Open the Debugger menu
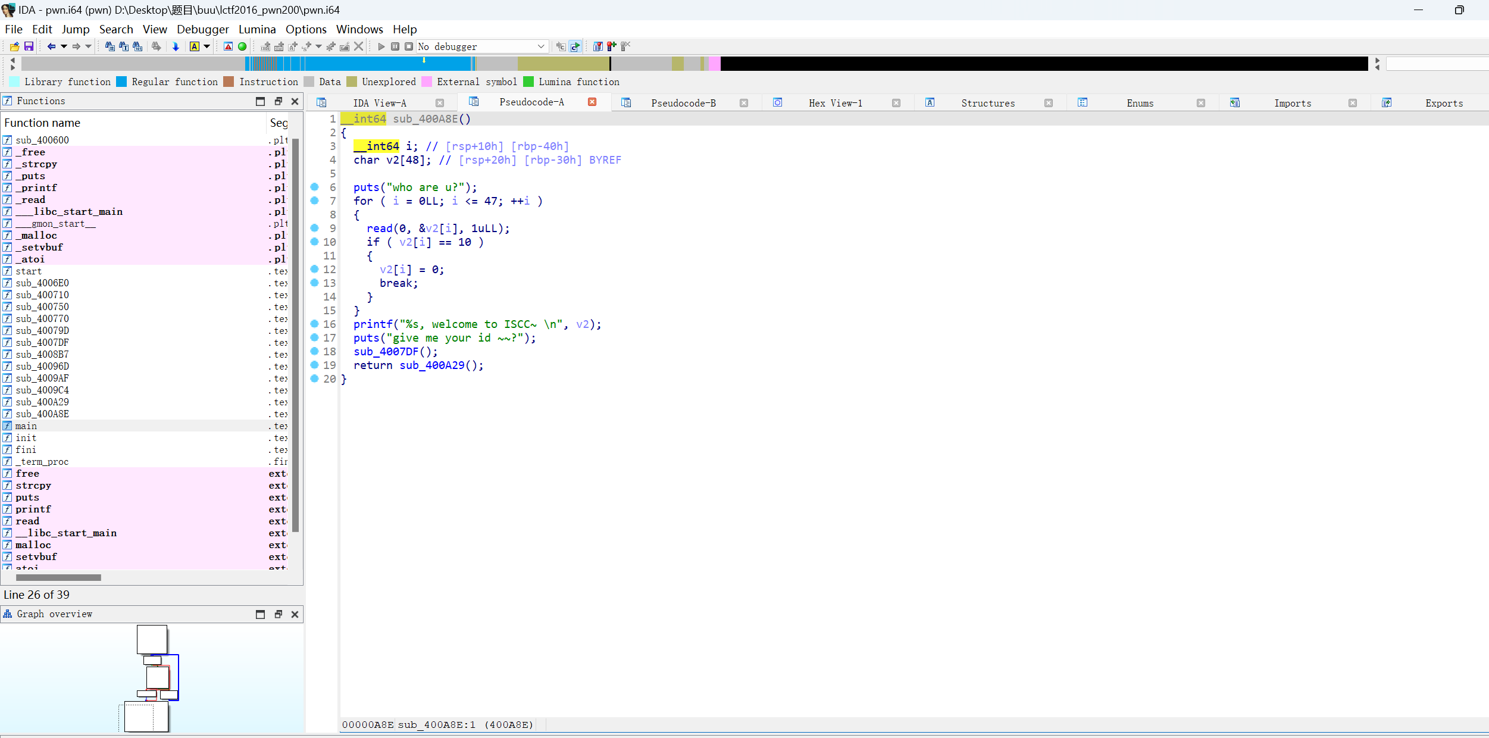 click(203, 29)
